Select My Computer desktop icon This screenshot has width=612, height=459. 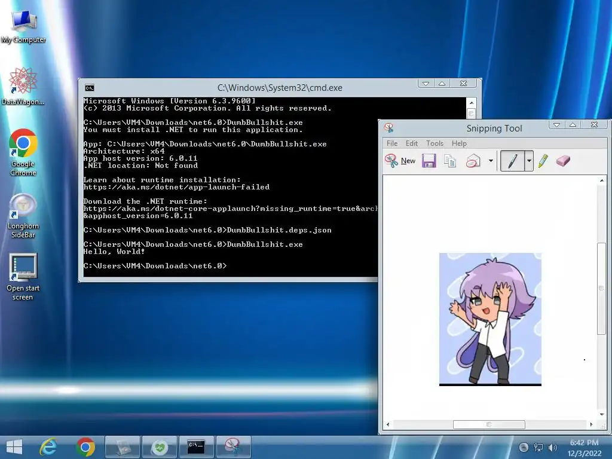(x=23, y=26)
